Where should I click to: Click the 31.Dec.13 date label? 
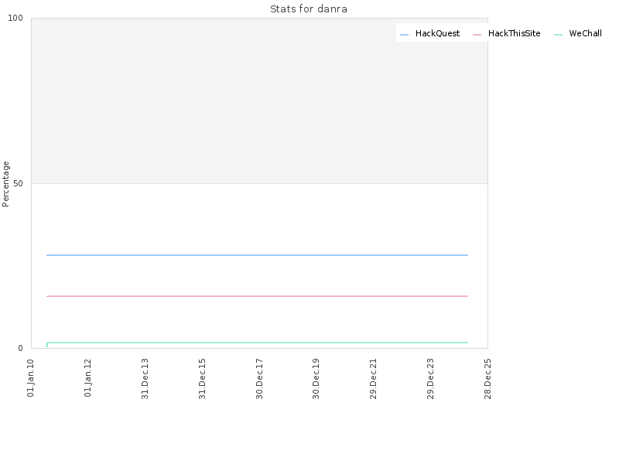145,379
